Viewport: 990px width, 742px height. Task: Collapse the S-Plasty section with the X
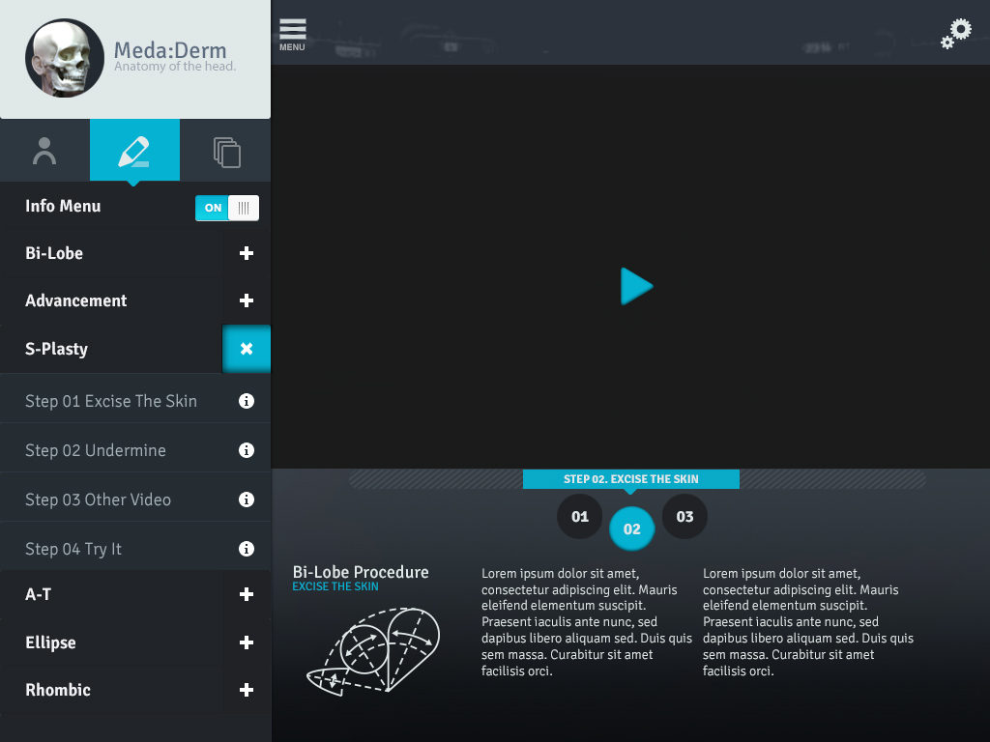pos(246,348)
